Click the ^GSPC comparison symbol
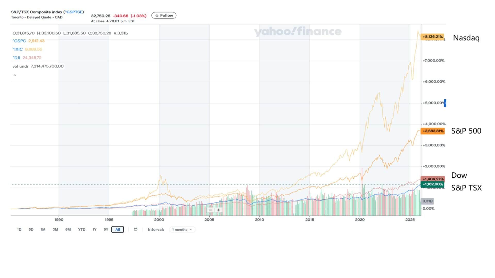This screenshot has height=278, width=495. (19, 41)
